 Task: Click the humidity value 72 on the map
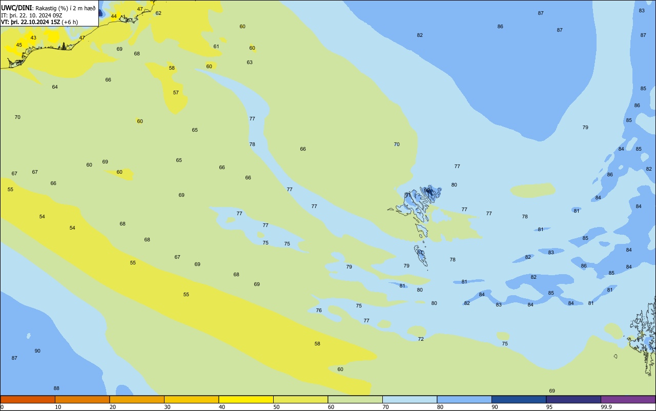click(421, 339)
